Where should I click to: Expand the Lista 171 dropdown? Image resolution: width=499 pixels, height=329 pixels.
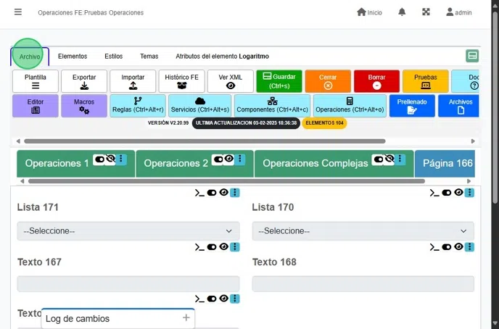128,231
